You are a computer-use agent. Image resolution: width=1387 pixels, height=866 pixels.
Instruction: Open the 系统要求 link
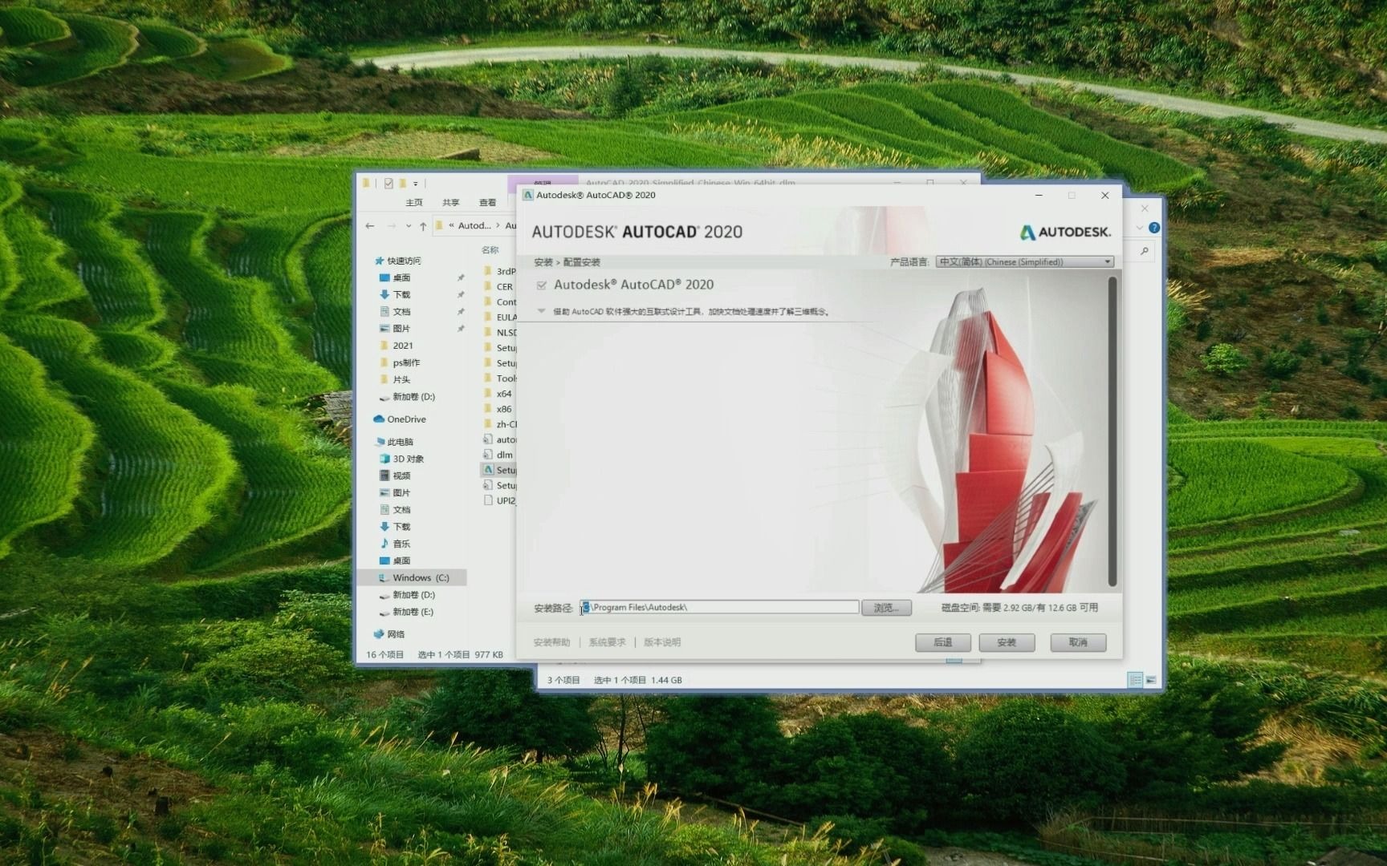pos(606,642)
